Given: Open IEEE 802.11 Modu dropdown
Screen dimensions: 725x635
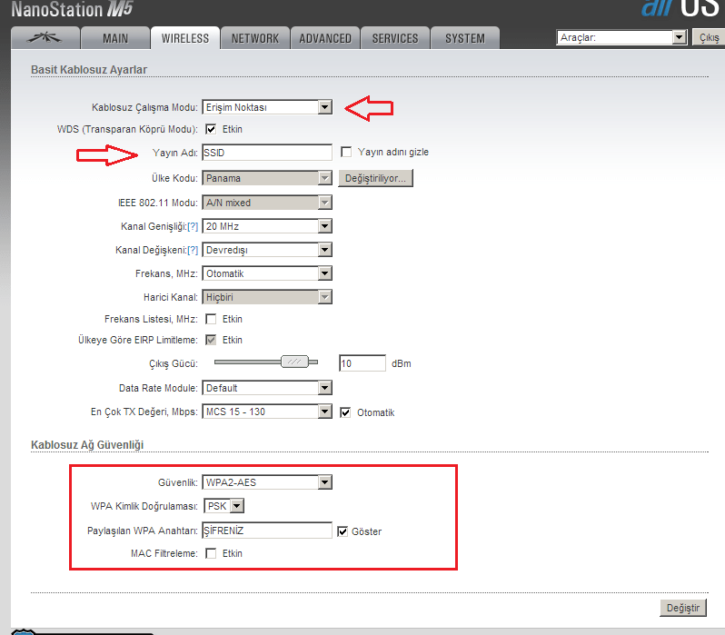Looking at the screenshot, I should pos(267,203).
